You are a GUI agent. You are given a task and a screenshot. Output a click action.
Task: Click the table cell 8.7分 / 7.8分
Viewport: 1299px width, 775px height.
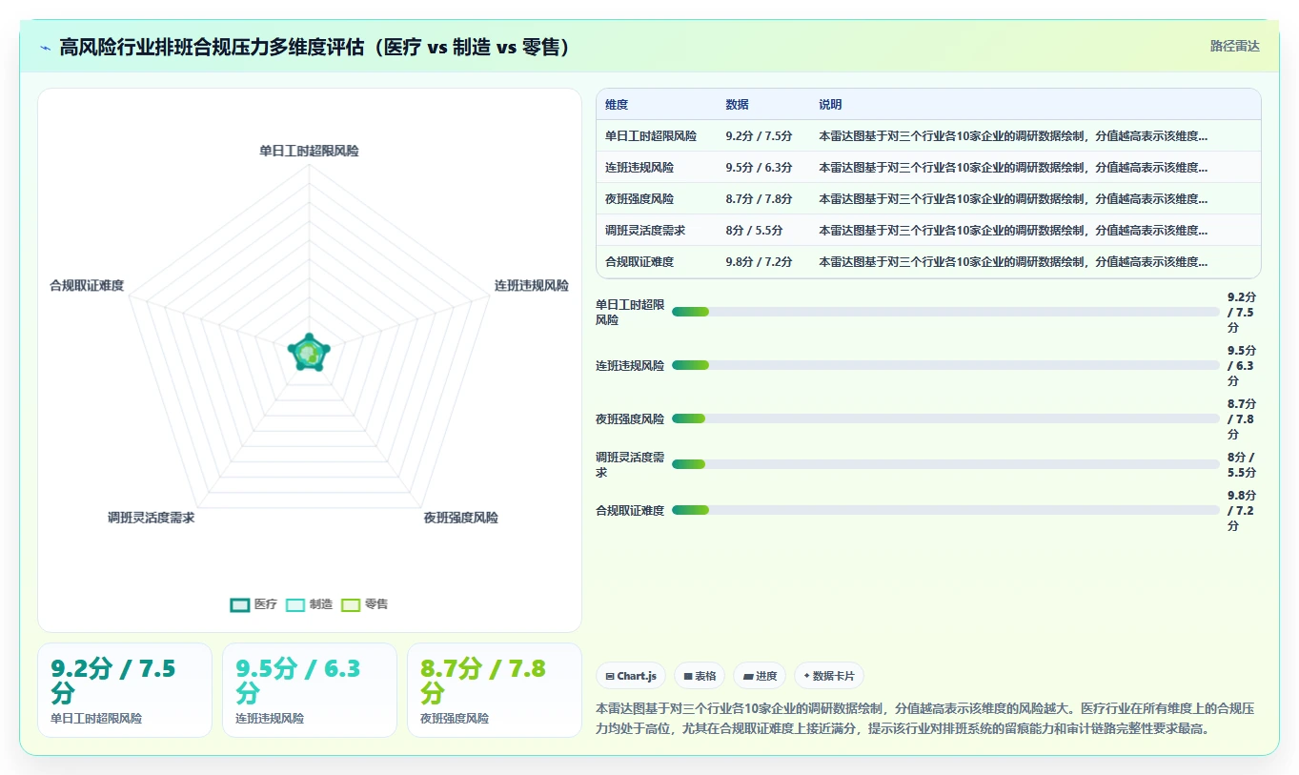[x=759, y=199]
